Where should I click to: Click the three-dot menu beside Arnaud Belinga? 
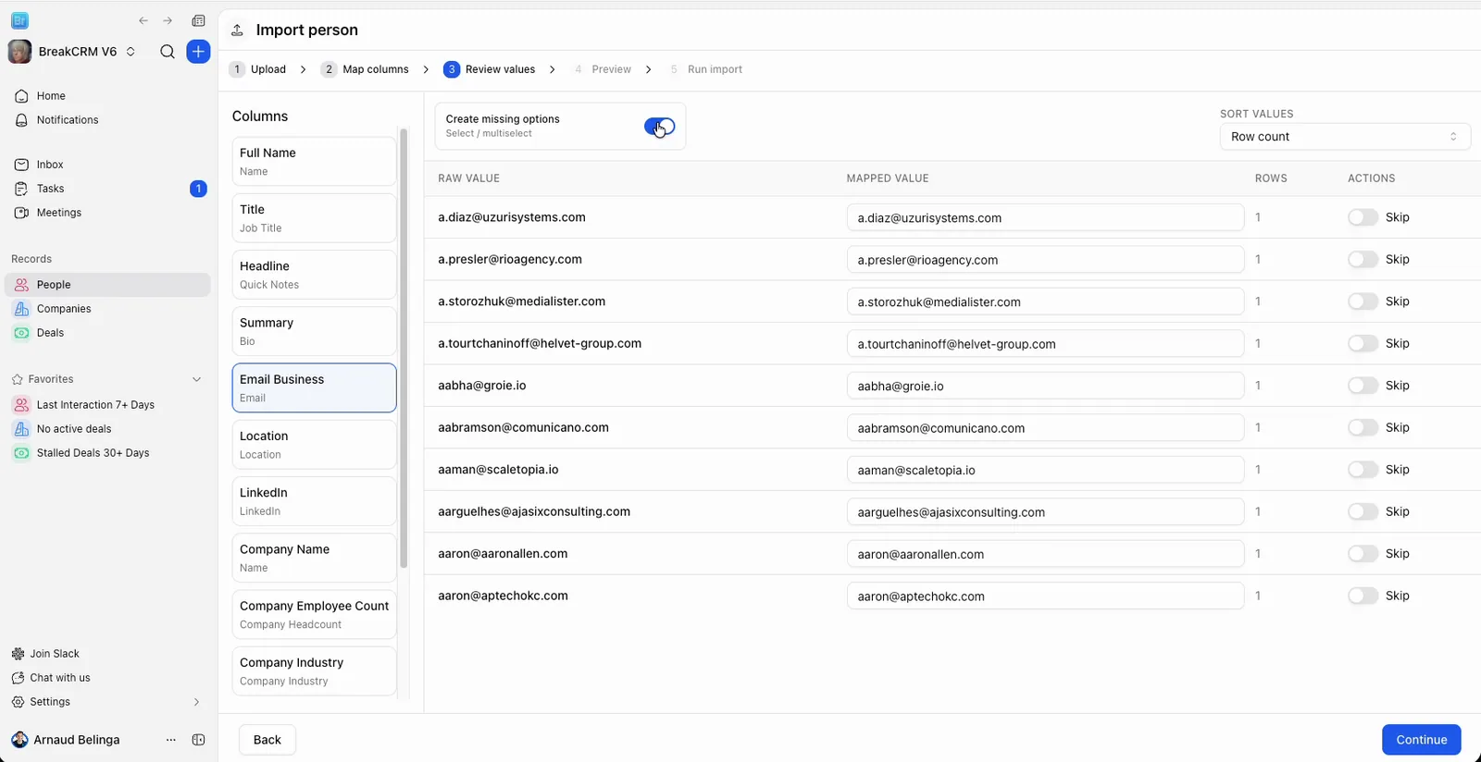[170, 740]
